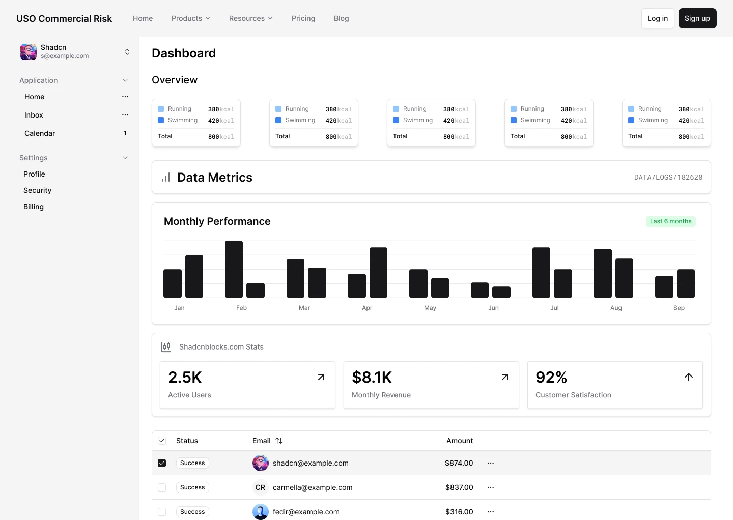Toggle the select-all checkbox in table header
This screenshot has height=520, width=733.
point(162,441)
